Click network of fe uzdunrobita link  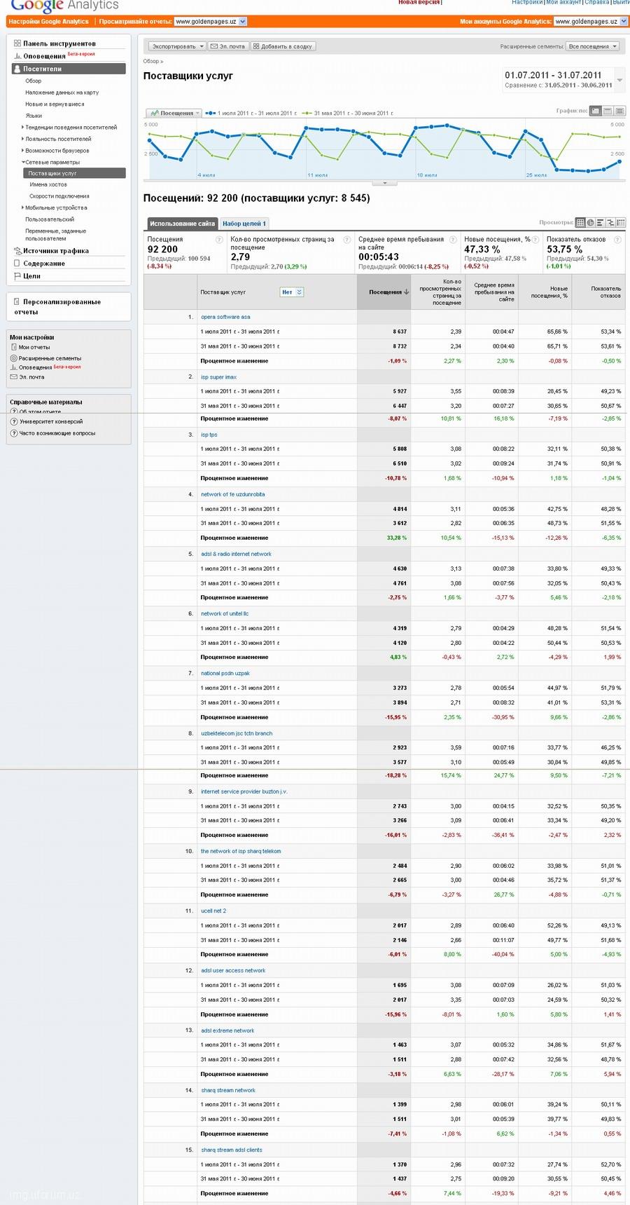point(233,494)
